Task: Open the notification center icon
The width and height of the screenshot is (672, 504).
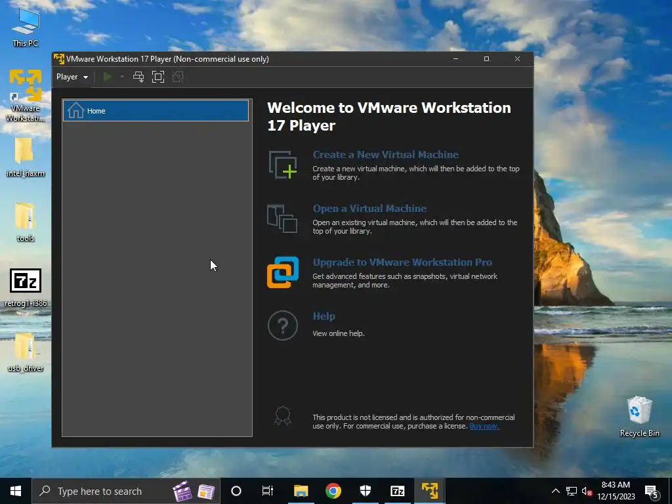Action: click(651, 492)
